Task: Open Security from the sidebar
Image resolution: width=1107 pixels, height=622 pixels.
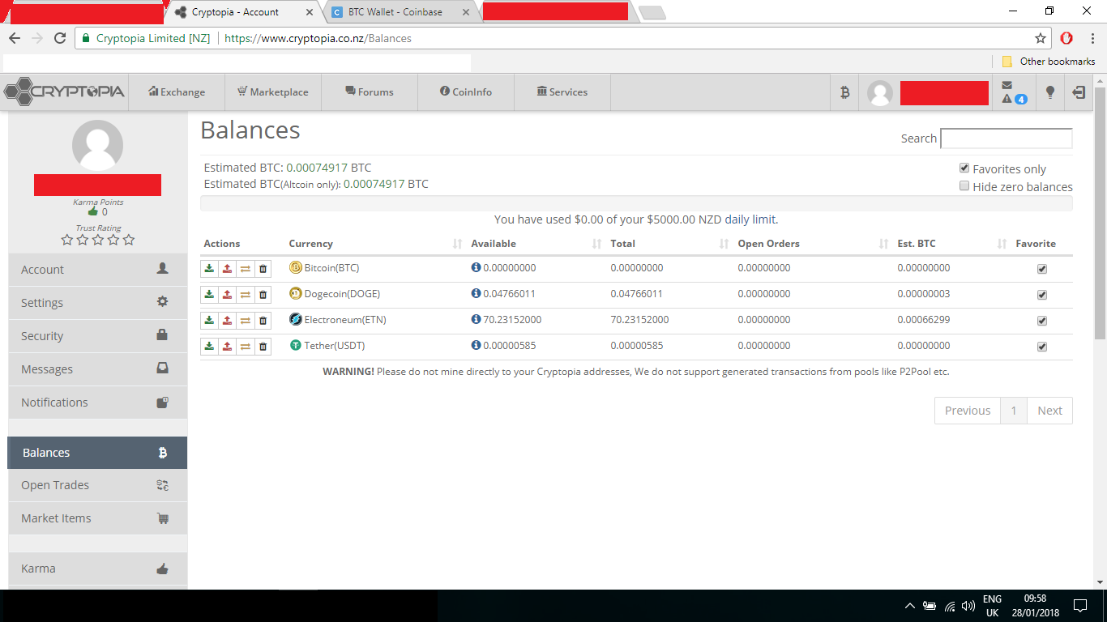Action: coord(97,336)
